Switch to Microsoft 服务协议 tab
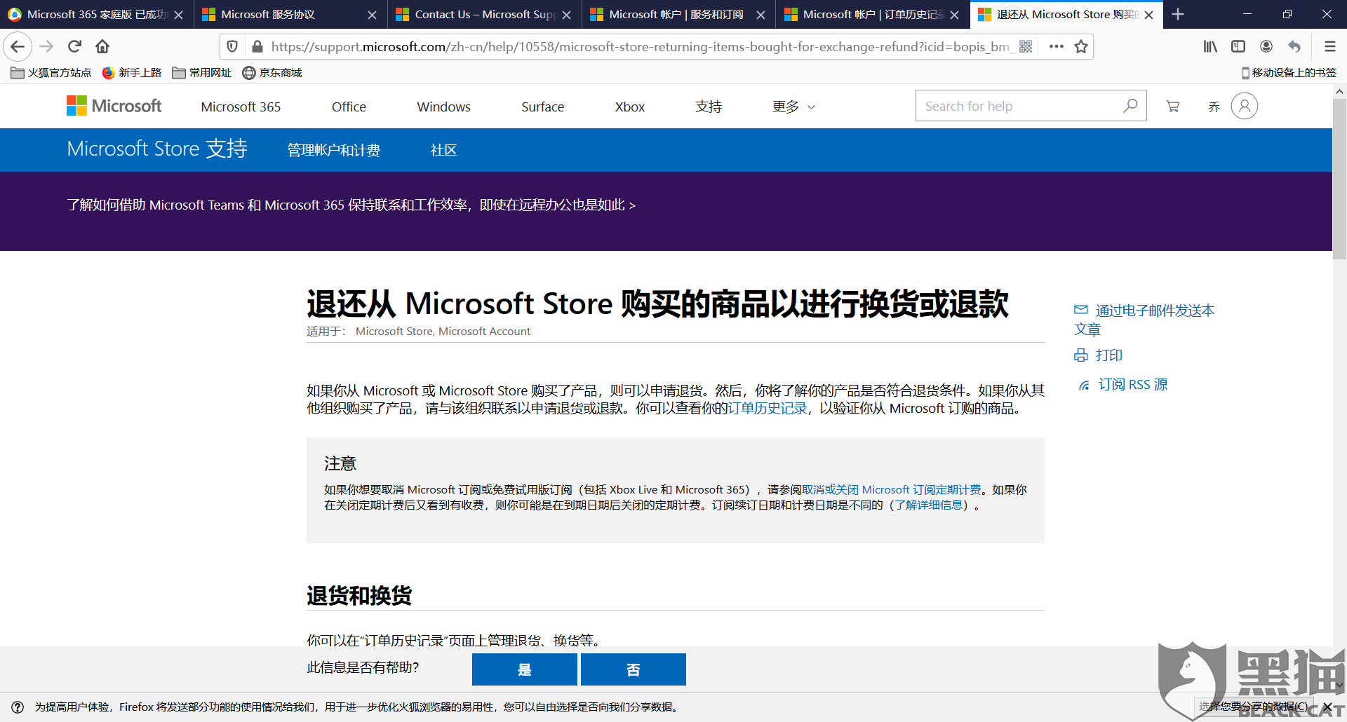Screen dimensions: 1347x722 pyautogui.click(x=290, y=14)
